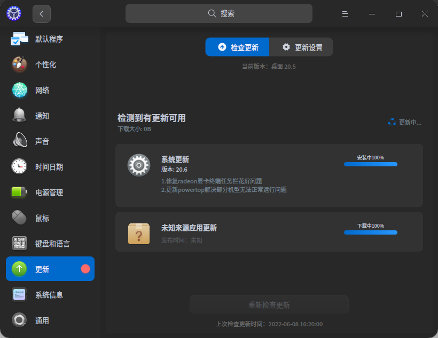Select System Info (系统信息) in the sidebar
Screen dimensions: 438x338
pyautogui.click(x=50, y=294)
